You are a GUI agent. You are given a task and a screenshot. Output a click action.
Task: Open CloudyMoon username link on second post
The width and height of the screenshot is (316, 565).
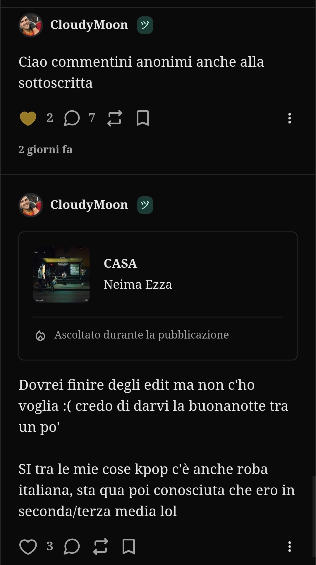89,205
